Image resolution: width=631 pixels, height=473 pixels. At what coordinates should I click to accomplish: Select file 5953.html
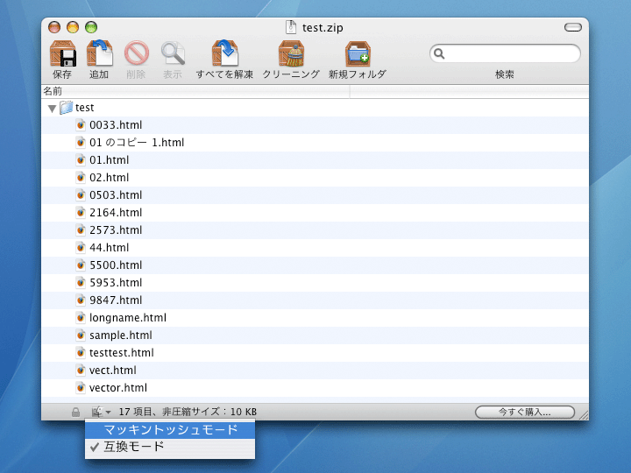click(x=315, y=283)
